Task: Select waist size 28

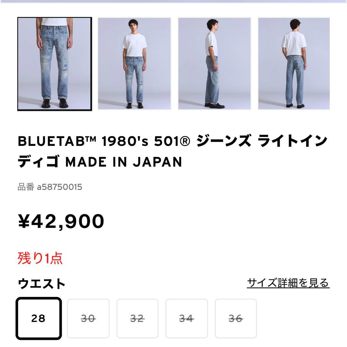Action: click(40, 318)
